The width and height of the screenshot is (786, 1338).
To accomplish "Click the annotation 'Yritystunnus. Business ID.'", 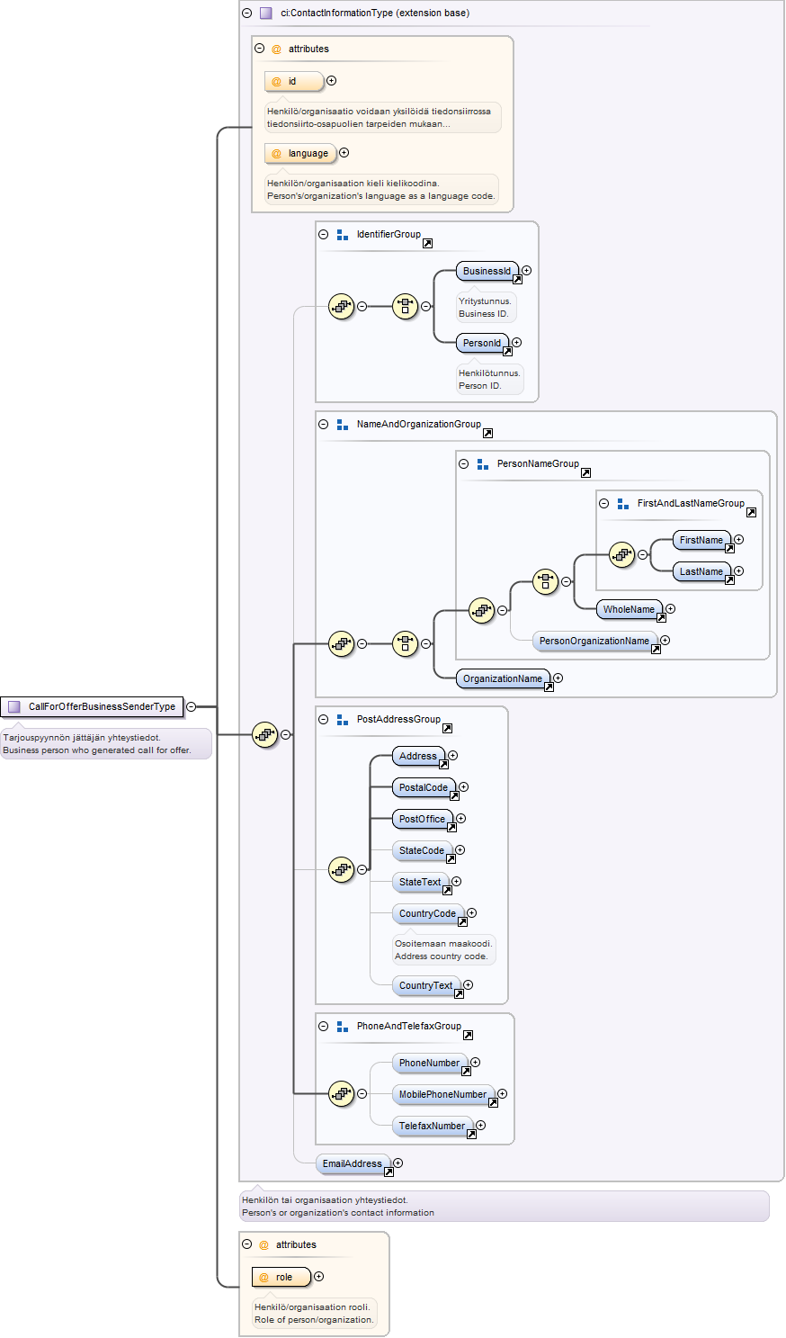I will (486, 308).
